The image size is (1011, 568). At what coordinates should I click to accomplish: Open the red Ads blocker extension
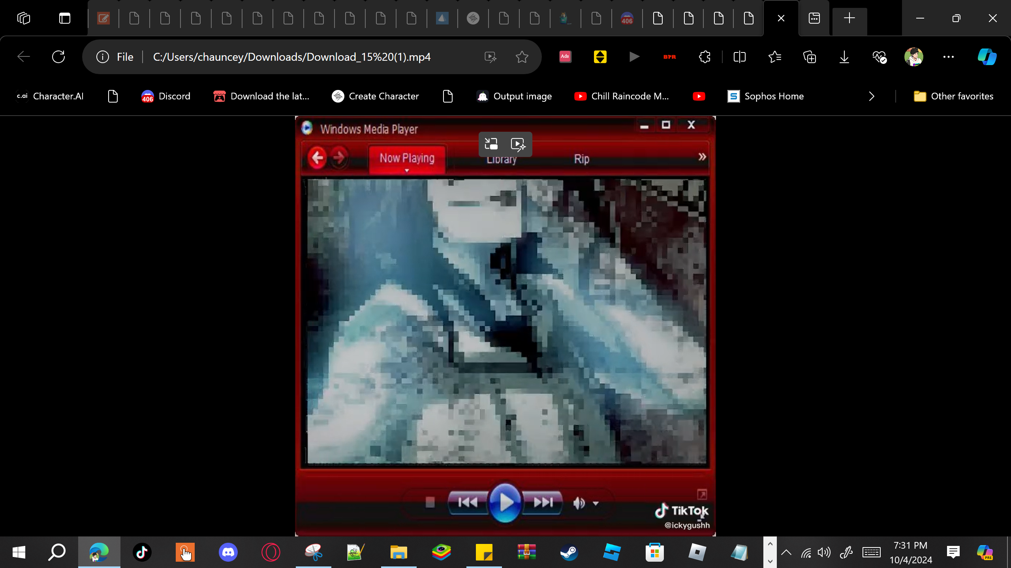tap(565, 57)
